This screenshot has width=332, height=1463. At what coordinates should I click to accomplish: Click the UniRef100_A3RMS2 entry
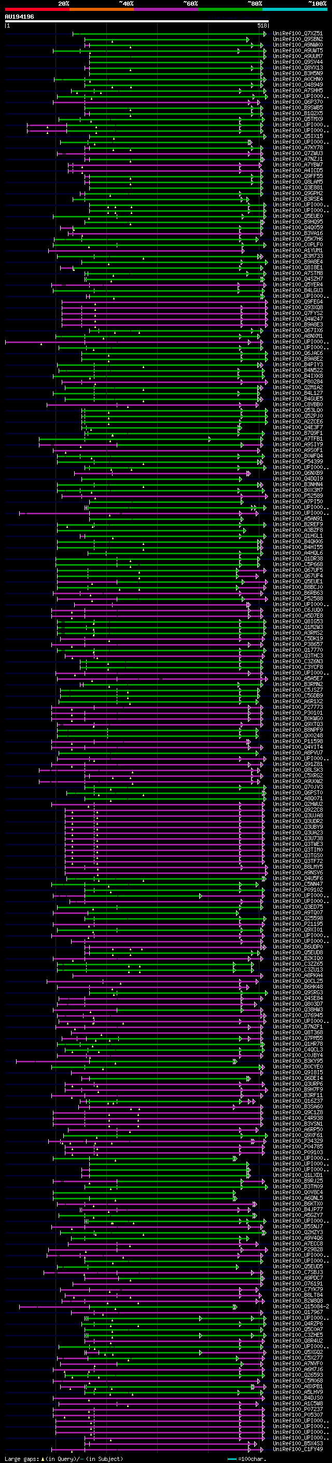click(298, 633)
